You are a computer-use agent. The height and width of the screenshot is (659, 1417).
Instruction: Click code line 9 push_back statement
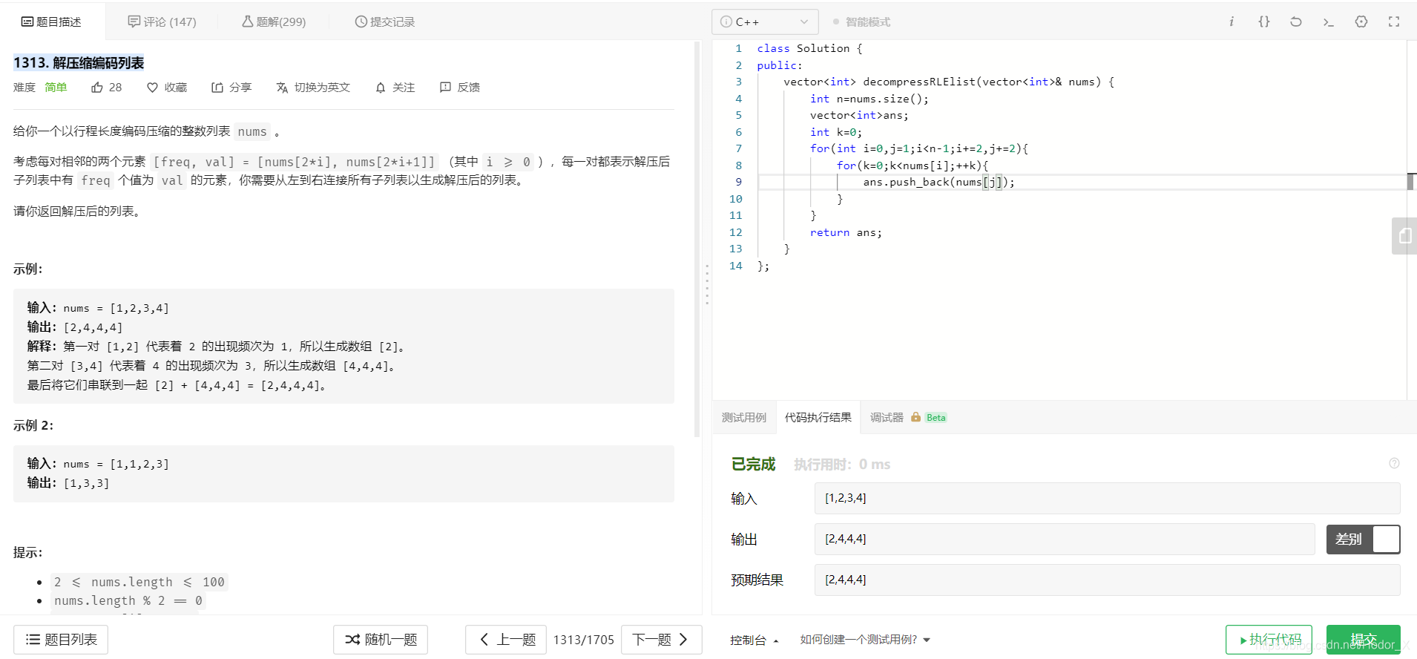[x=938, y=182]
